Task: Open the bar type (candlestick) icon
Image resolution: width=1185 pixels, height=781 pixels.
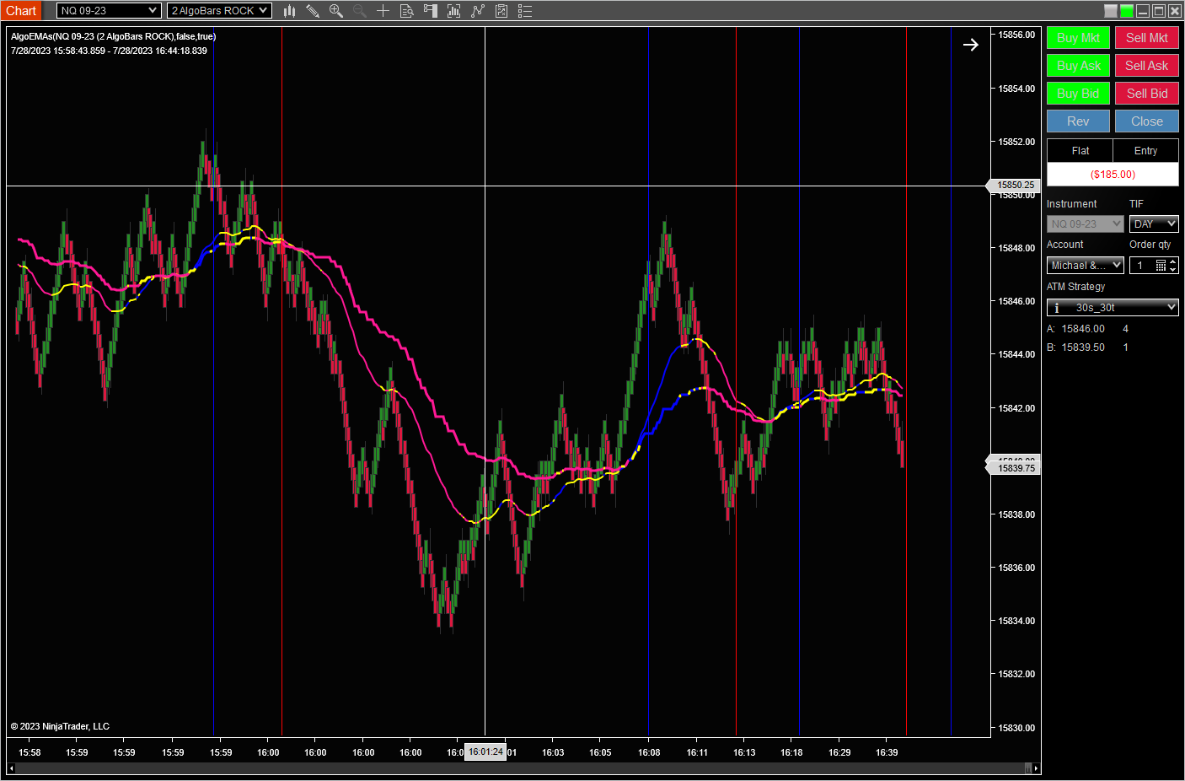Action: click(x=289, y=11)
